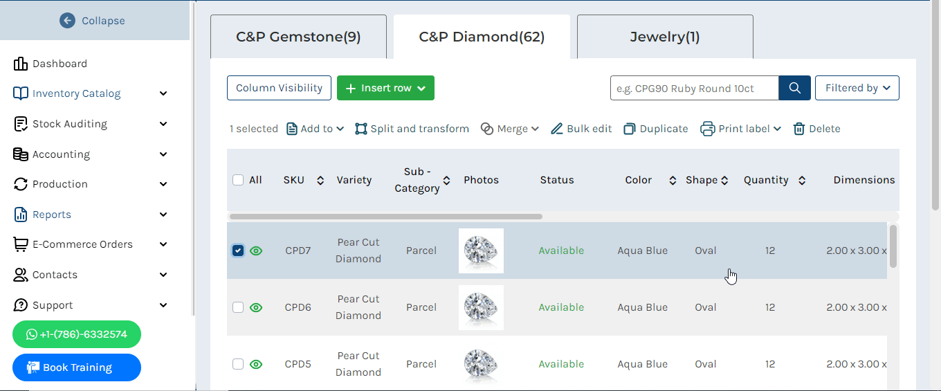Click the Book Training button
This screenshot has height=391, width=941.
click(77, 367)
